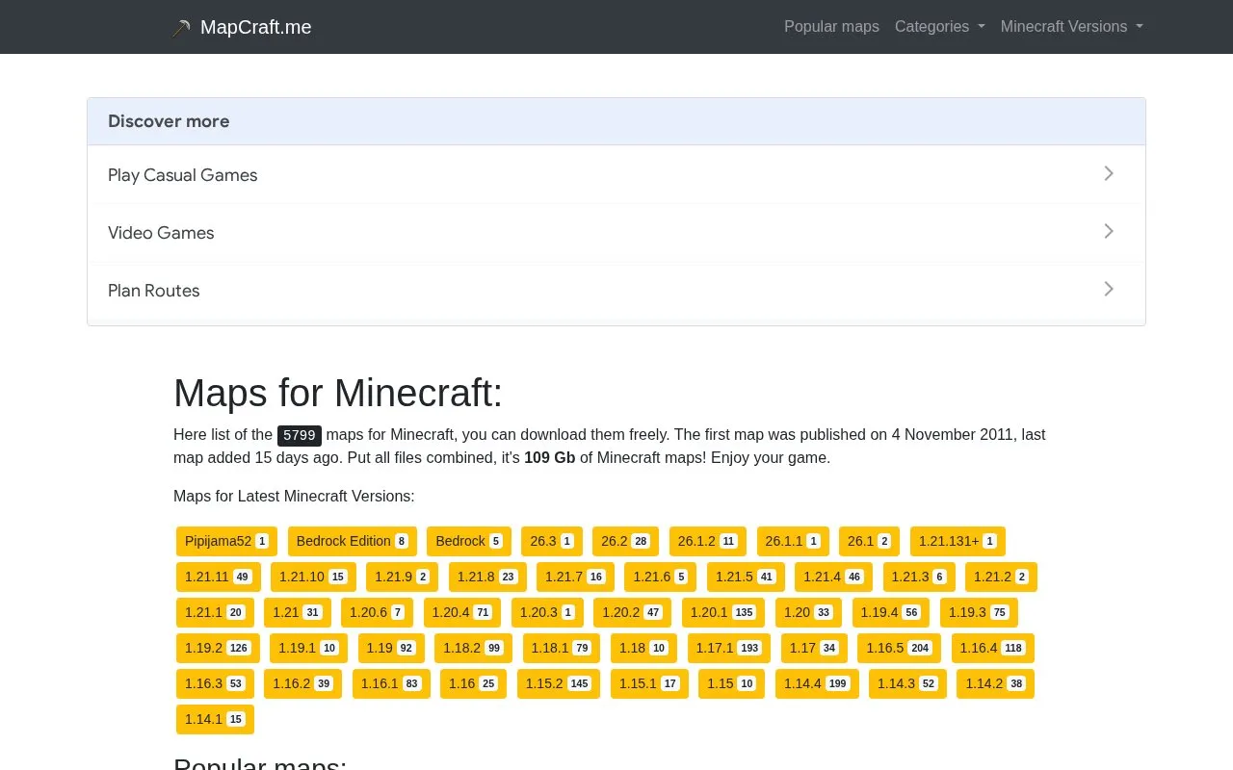Image resolution: width=1233 pixels, height=770 pixels.
Task: Select the 1.14.1 version tag
Action: [215, 719]
